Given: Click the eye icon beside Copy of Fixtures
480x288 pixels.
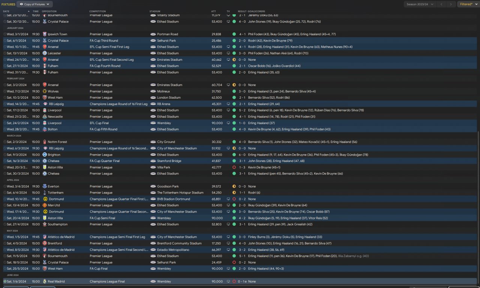Looking at the screenshot, I should click(x=22, y=4).
